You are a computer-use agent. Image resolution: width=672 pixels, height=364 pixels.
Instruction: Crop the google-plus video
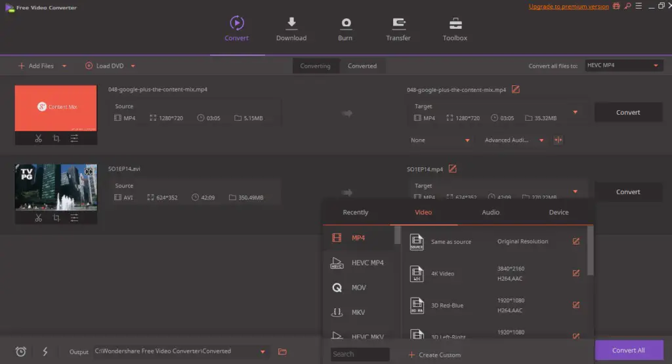[56, 138]
